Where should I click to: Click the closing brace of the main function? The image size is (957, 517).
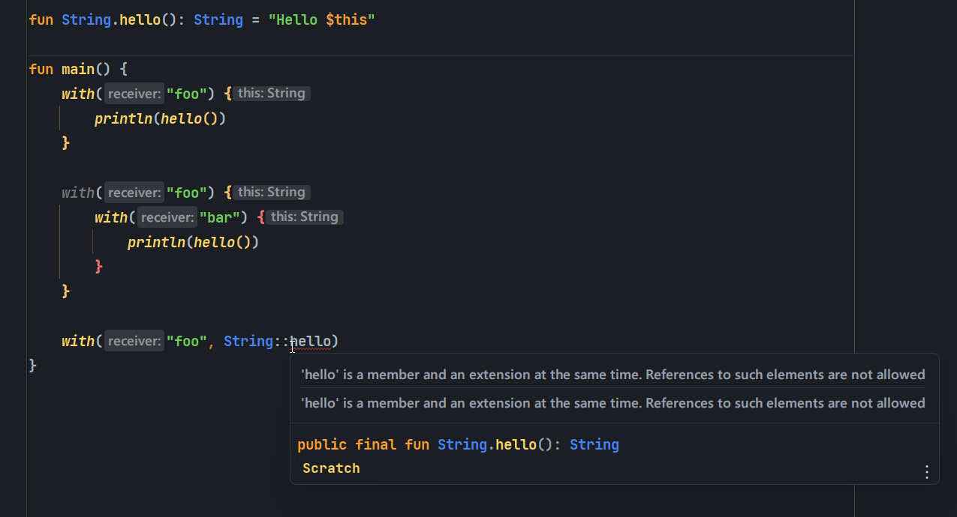(32, 365)
